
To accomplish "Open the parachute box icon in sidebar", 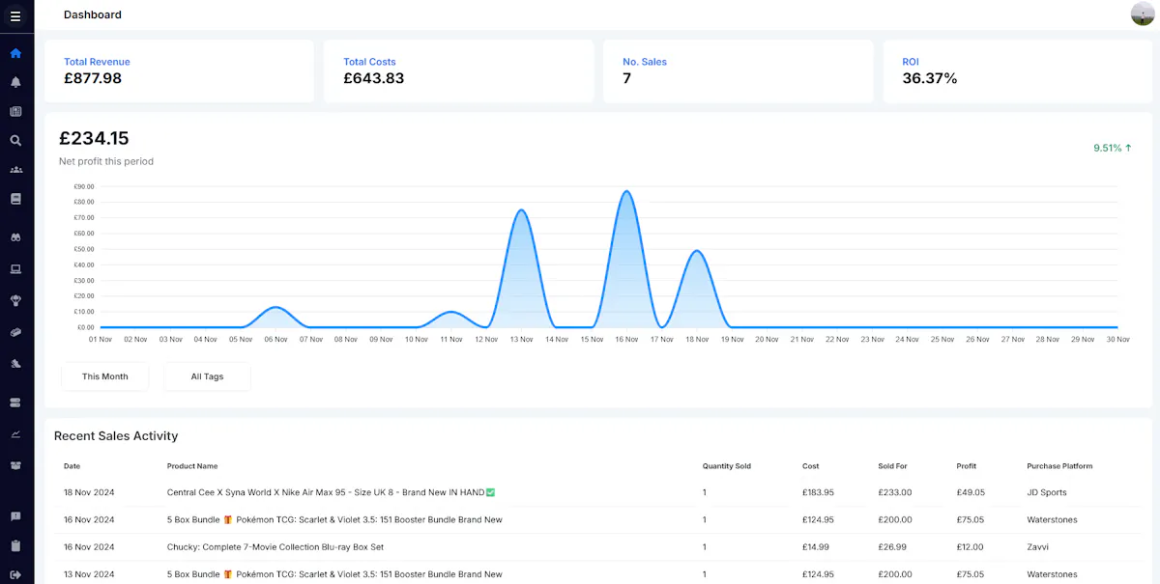I will pos(15,300).
